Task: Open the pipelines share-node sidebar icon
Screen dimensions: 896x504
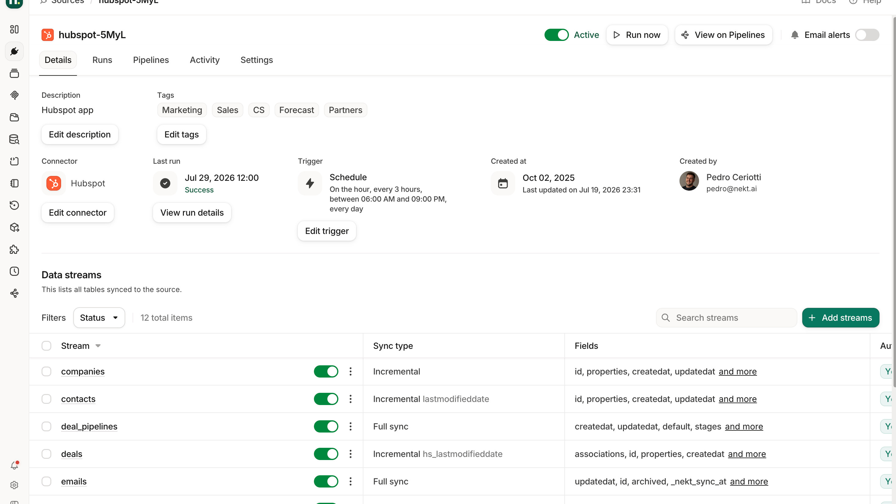Action: pyautogui.click(x=14, y=294)
